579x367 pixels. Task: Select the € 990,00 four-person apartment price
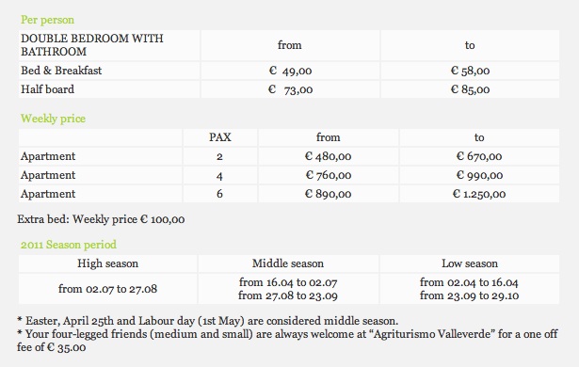click(x=479, y=175)
